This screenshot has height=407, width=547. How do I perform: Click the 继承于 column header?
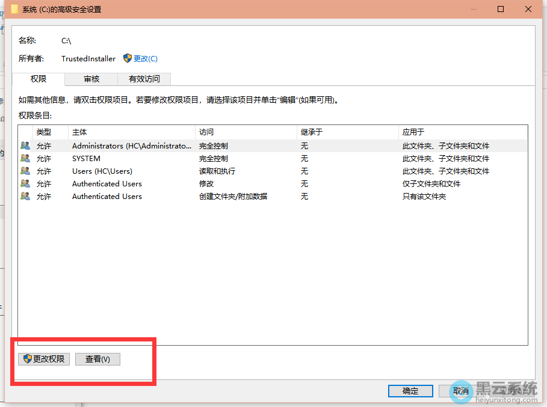(x=347, y=132)
